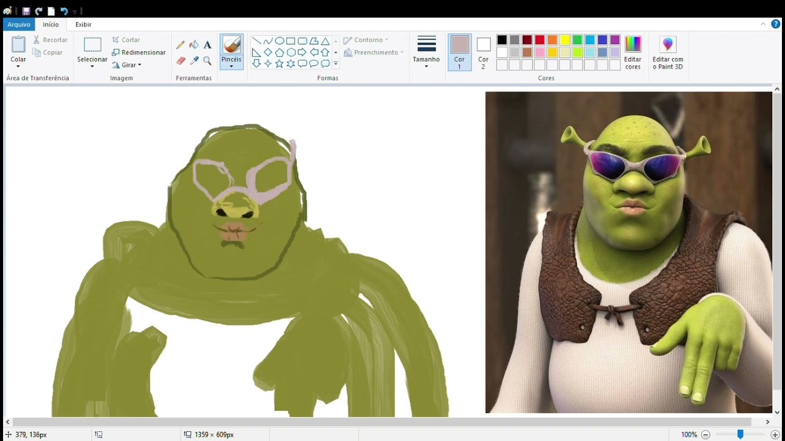785x441 pixels.
Task: Select the Text tool
Action: pos(207,45)
